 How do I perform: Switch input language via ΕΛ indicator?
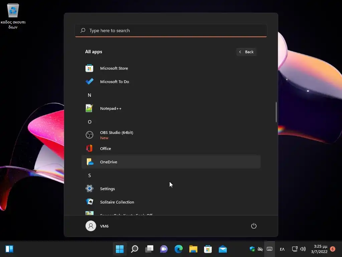coord(282,249)
